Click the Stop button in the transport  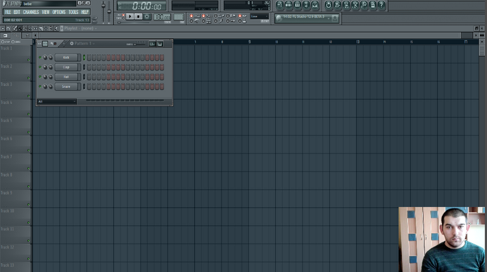point(138,16)
